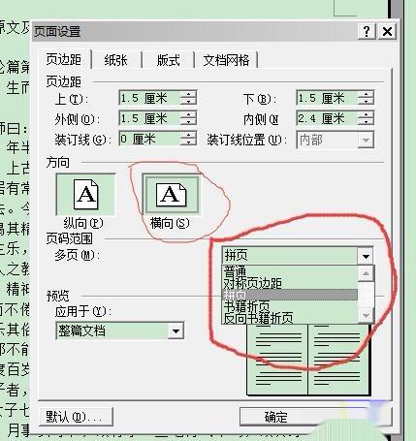Increase the 上 top margin value
The height and width of the screenshot is (441, 416).
pos(188,94)
